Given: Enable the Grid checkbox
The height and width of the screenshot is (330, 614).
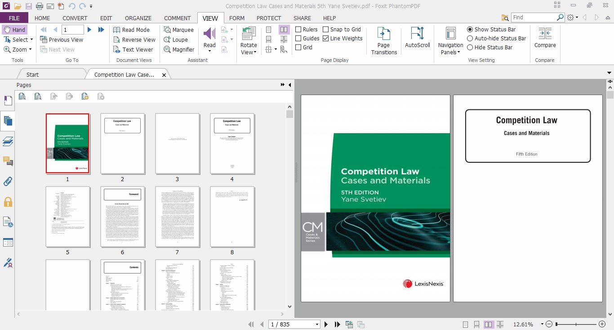Looking at the screenshot, I should point(298,47).
